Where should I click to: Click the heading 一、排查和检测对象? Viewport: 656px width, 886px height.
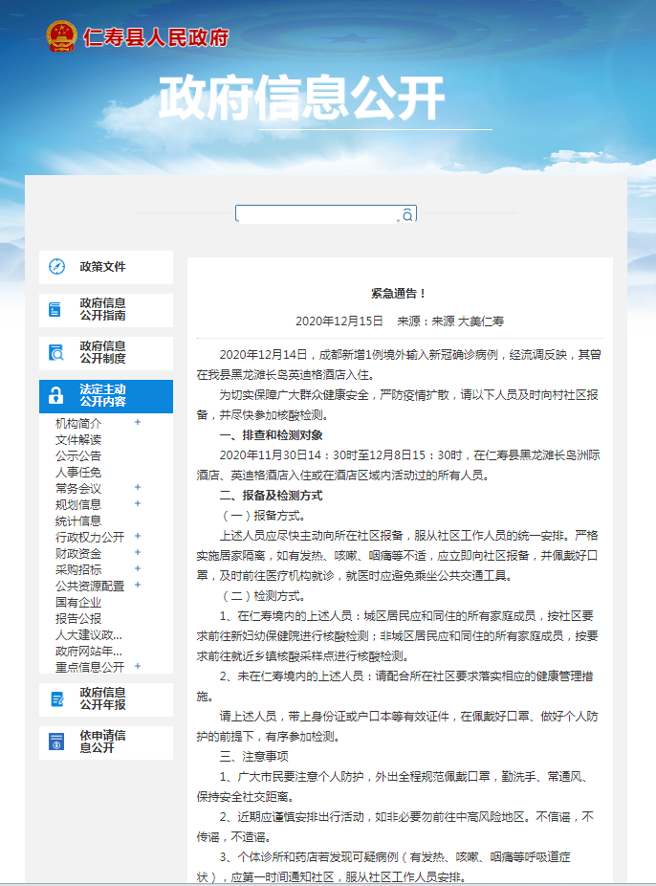[x=271, y=435]
